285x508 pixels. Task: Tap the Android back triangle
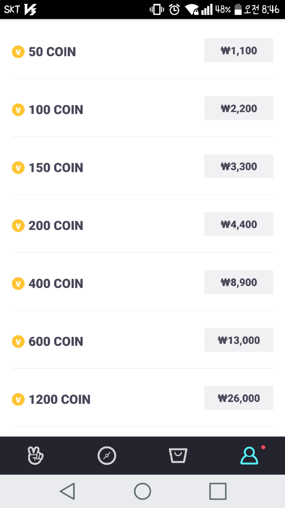(68, 491)
